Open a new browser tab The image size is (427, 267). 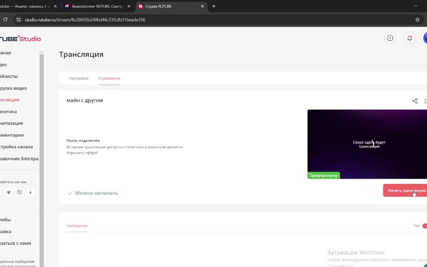213,6
